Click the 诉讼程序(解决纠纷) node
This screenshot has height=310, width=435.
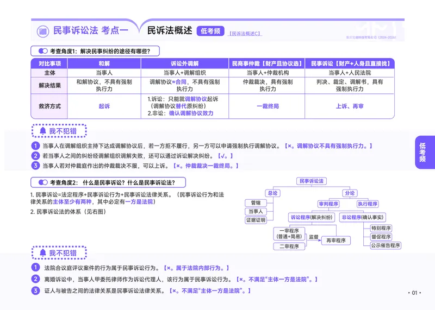(x=312, y=217)
